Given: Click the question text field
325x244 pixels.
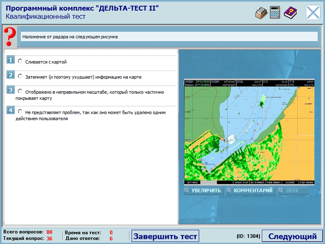Looking at the screenshot, I should point(169,37).
